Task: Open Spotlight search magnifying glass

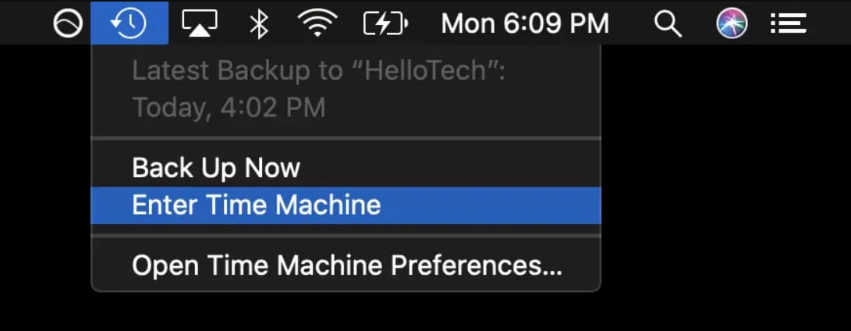Action: [x=668, y=24]
